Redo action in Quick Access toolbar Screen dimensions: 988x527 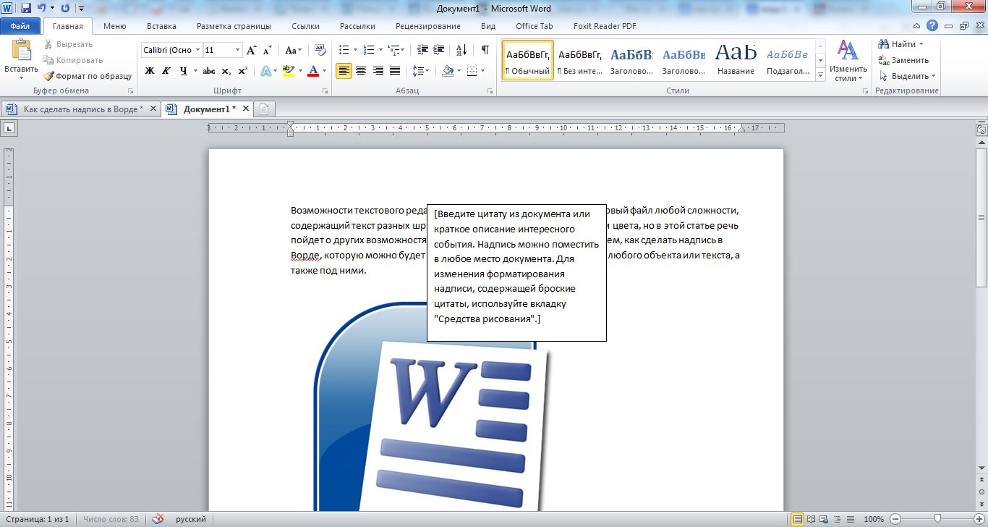click(x=65, y=9)
